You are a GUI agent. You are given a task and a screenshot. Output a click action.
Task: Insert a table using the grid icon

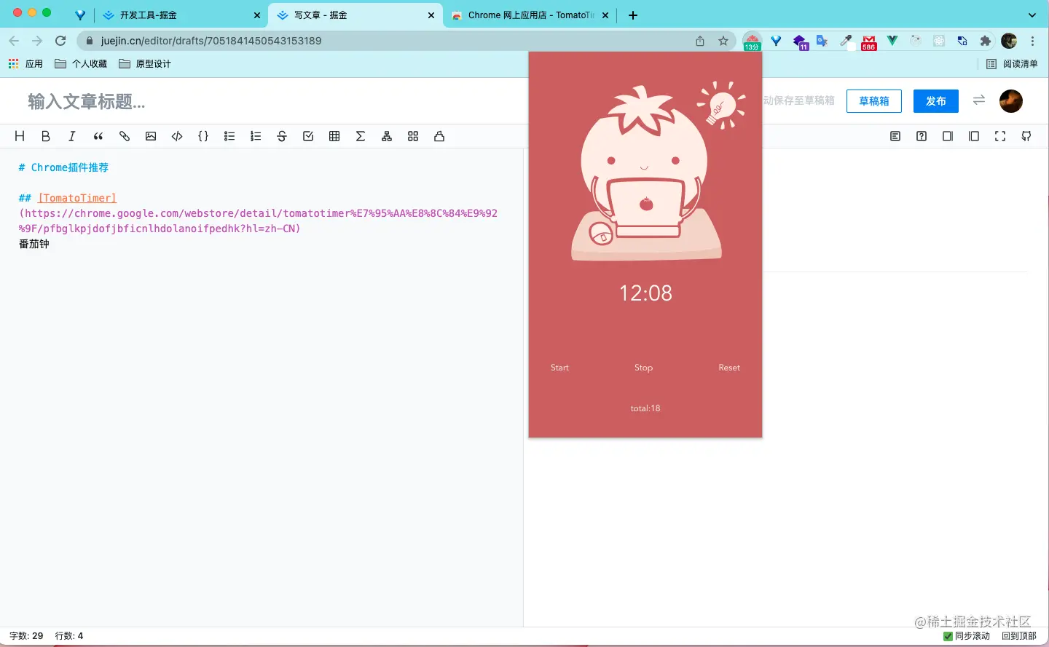coord(334,136)
